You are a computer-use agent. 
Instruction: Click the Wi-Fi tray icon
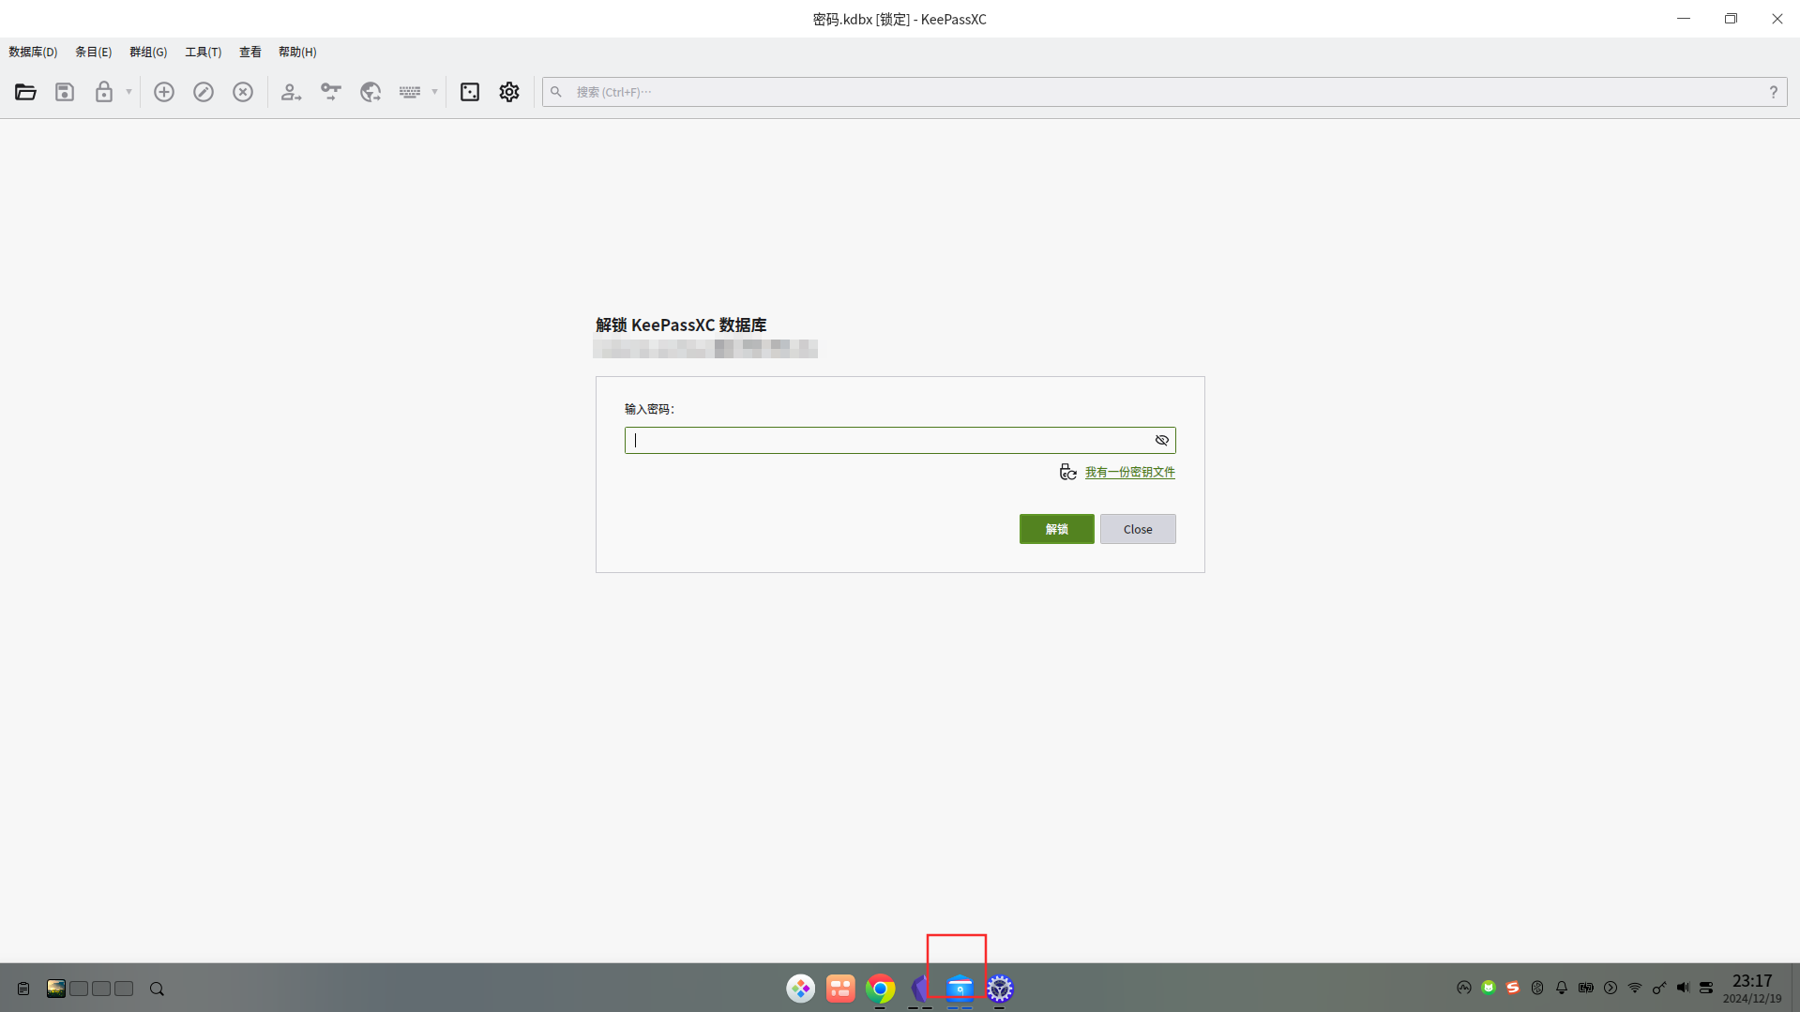(x=1635, y=988)
